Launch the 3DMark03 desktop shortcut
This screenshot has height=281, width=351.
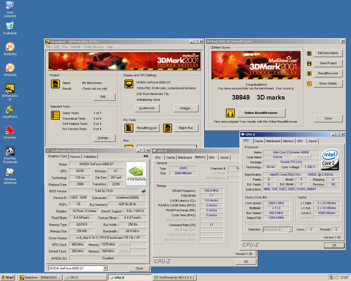(x=10, y=49)
